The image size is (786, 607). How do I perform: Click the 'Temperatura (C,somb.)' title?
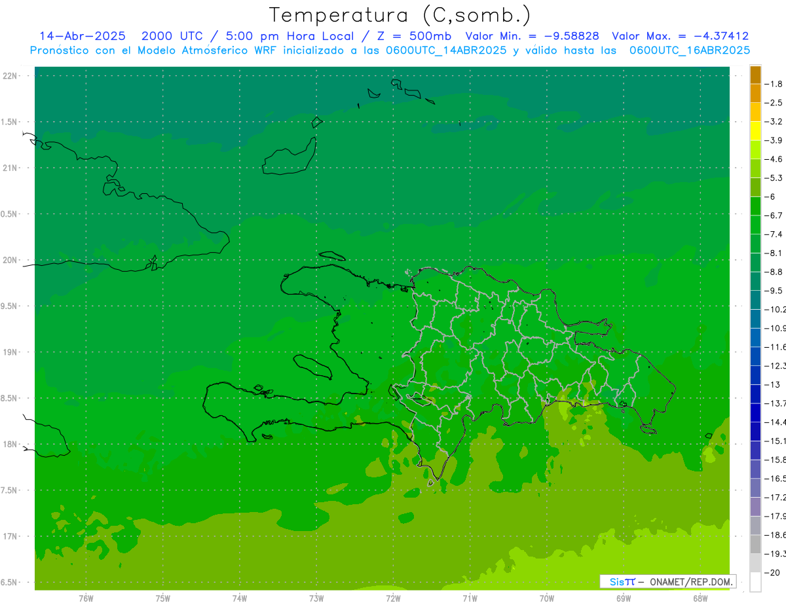[x=400, y=15]
